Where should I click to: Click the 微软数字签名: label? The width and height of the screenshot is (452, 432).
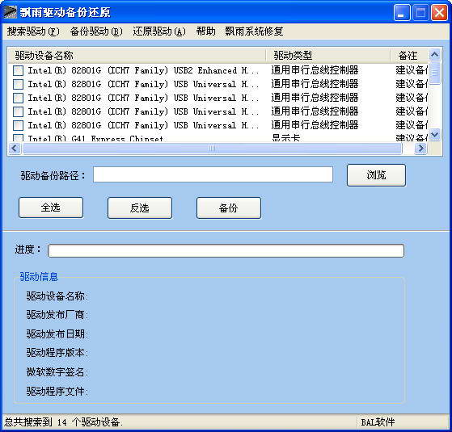[x=57, y=372]
